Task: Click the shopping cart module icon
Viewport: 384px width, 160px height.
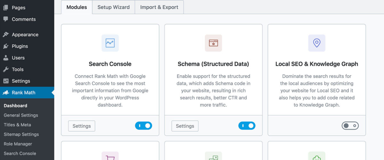Action: pyautogui.click(x=110, y=156)
